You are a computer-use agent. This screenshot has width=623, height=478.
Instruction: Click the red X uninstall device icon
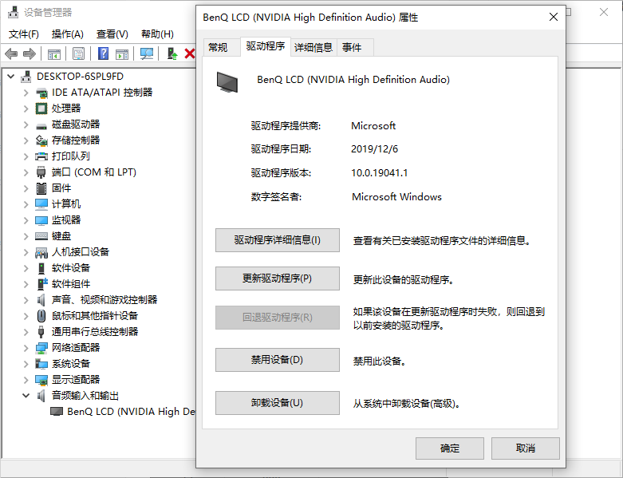pos(190,53)
